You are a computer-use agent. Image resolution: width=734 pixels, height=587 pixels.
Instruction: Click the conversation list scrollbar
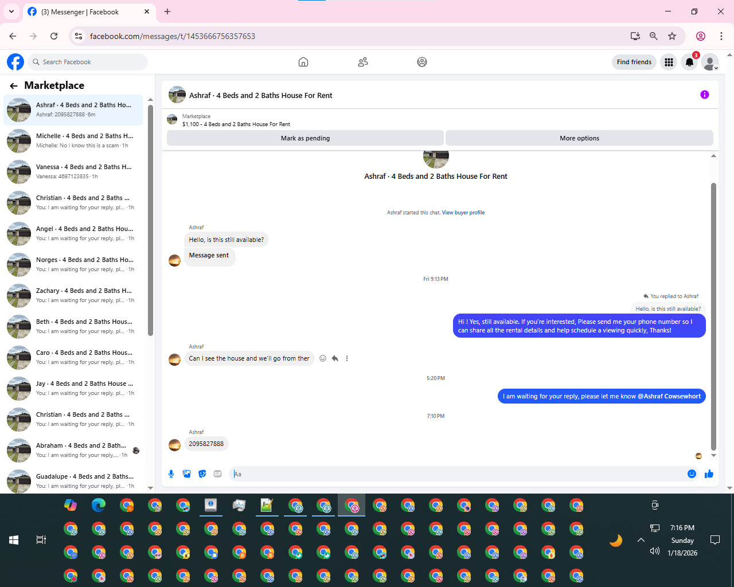coord(151,221)
